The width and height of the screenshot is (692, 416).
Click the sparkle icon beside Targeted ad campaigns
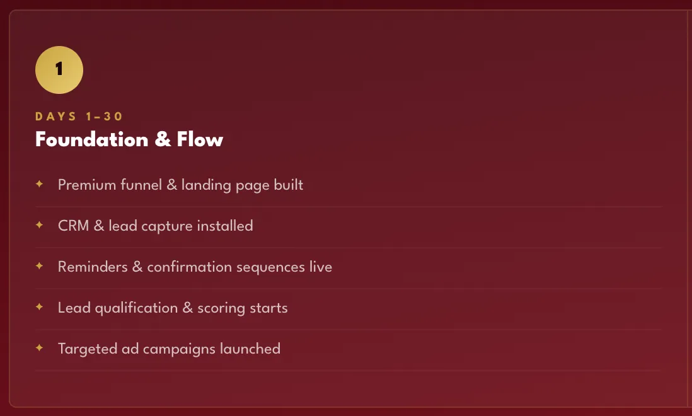[39, 348]
